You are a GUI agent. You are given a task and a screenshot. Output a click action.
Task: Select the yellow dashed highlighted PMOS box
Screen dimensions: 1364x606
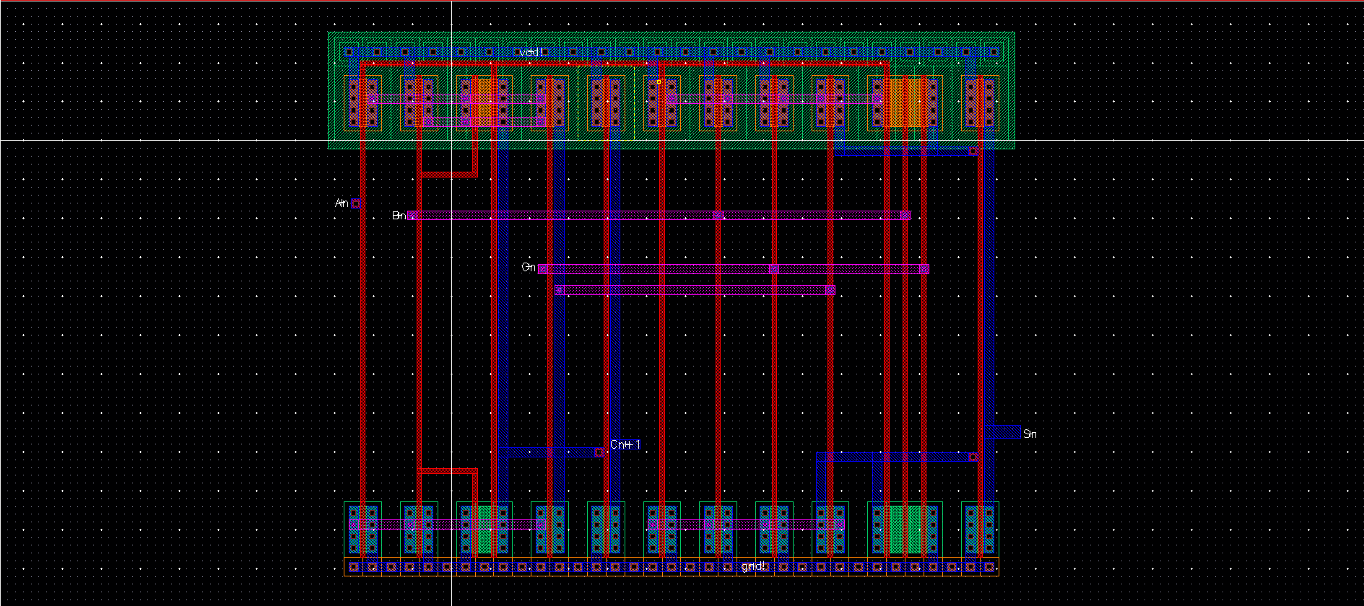[x=606, y=102]
